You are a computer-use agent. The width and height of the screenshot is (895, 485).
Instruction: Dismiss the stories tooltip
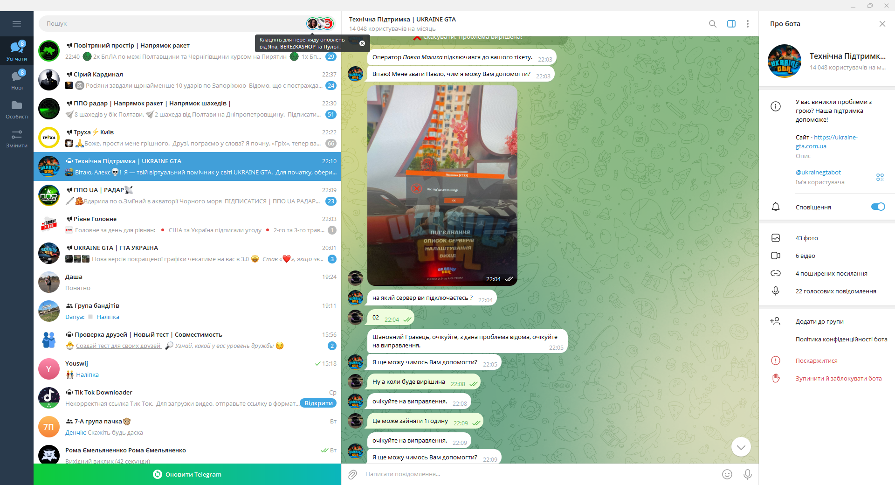(362, 43)
